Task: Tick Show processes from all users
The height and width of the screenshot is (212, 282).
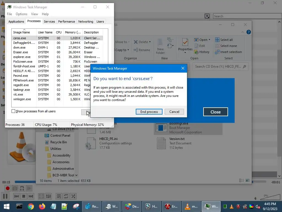Action: [13, 111]
